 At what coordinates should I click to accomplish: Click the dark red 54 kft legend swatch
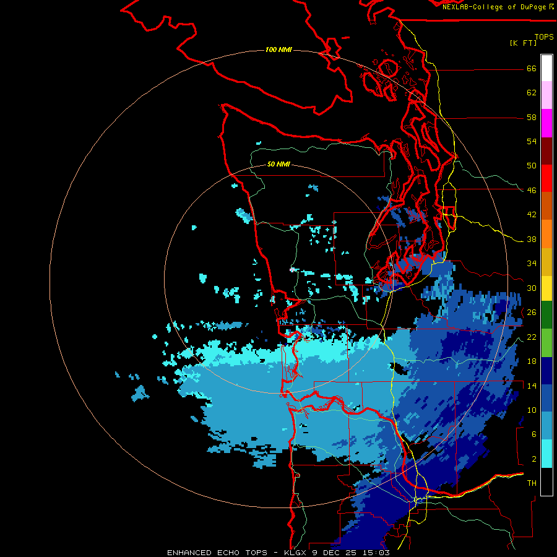(546, 151)
